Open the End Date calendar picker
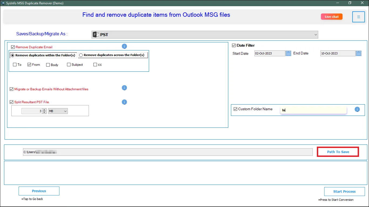369x207 pixels. [358, 53]
